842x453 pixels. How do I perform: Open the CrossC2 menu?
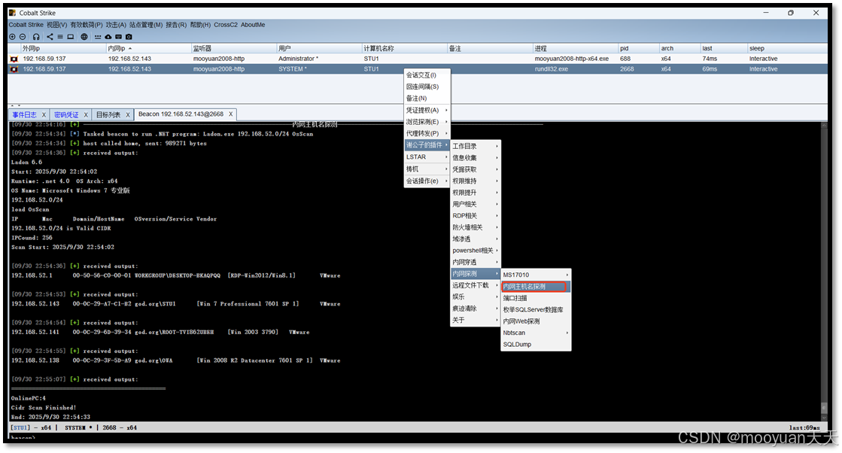tap(226, 25)
